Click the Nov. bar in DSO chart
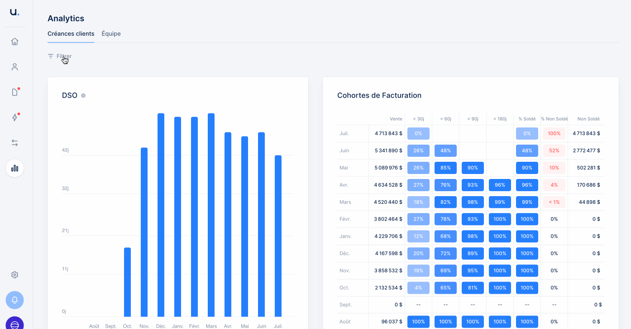631x329 pixels. (144, 232)
